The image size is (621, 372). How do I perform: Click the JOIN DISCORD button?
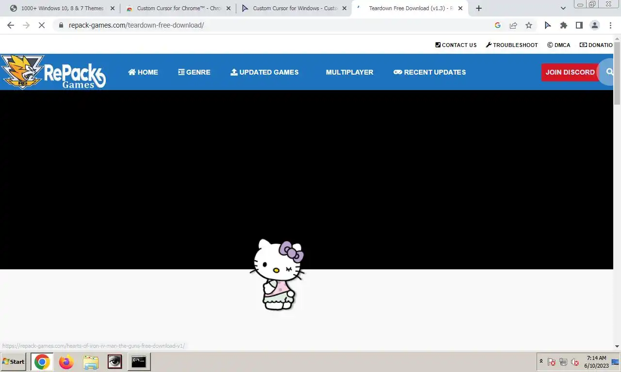tap(570, 72)
